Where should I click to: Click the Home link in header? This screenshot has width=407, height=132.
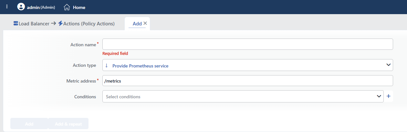pyautogui.click(x=79, y=7)
